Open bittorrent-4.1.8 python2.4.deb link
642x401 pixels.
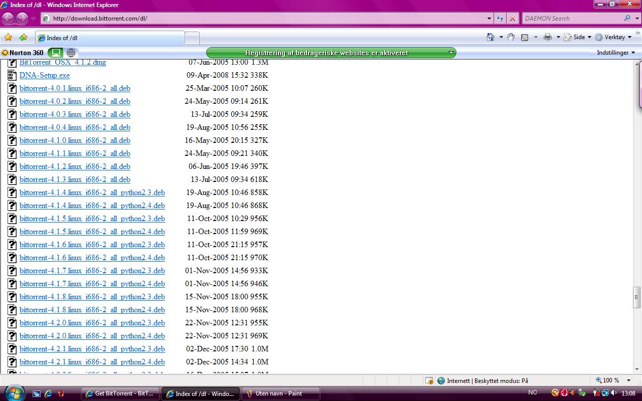click(92, 310)
